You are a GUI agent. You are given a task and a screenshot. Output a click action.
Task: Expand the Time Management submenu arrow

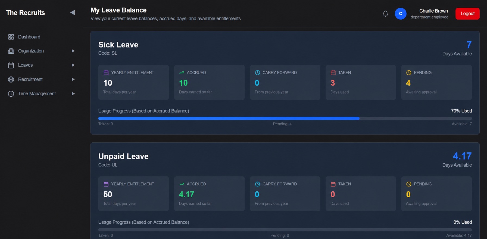pos(73,94)
